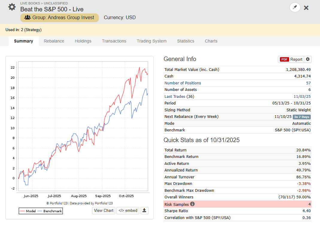Go to the Transactions tab

tap(114, 41)
